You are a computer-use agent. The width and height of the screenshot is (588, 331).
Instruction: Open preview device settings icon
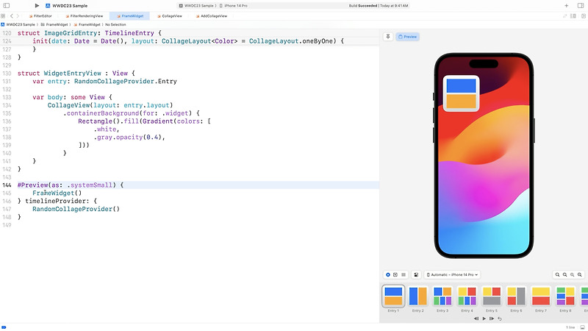click(x=416, y=274)
